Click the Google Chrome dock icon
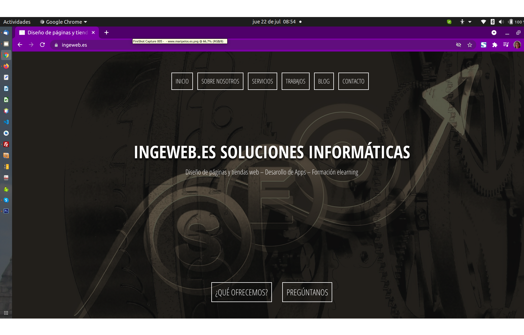Screen dimensions: 524x335 coord(6,55)
